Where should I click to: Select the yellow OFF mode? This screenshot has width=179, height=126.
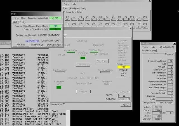[124, 67]
